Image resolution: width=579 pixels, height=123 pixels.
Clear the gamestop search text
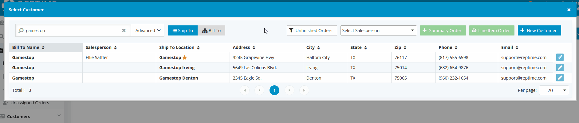[124, 30]
